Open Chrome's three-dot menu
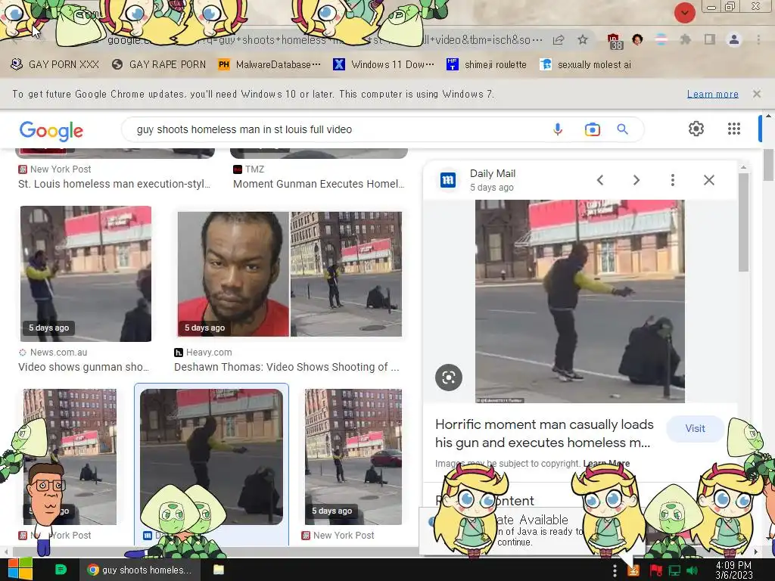The width and height of the screenshot is (775, 581). coord(758,39)
